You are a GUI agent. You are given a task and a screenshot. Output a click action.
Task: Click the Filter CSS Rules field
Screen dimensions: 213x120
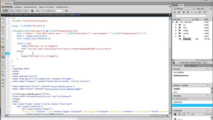192,99
